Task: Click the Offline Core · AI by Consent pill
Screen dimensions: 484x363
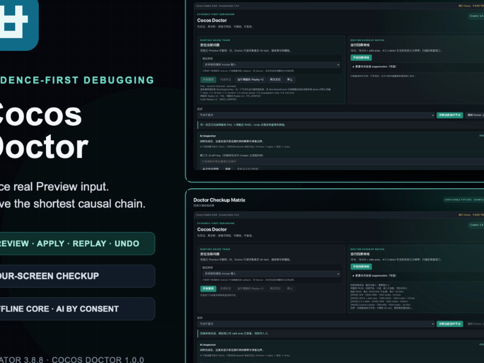Action: [77, 309]
